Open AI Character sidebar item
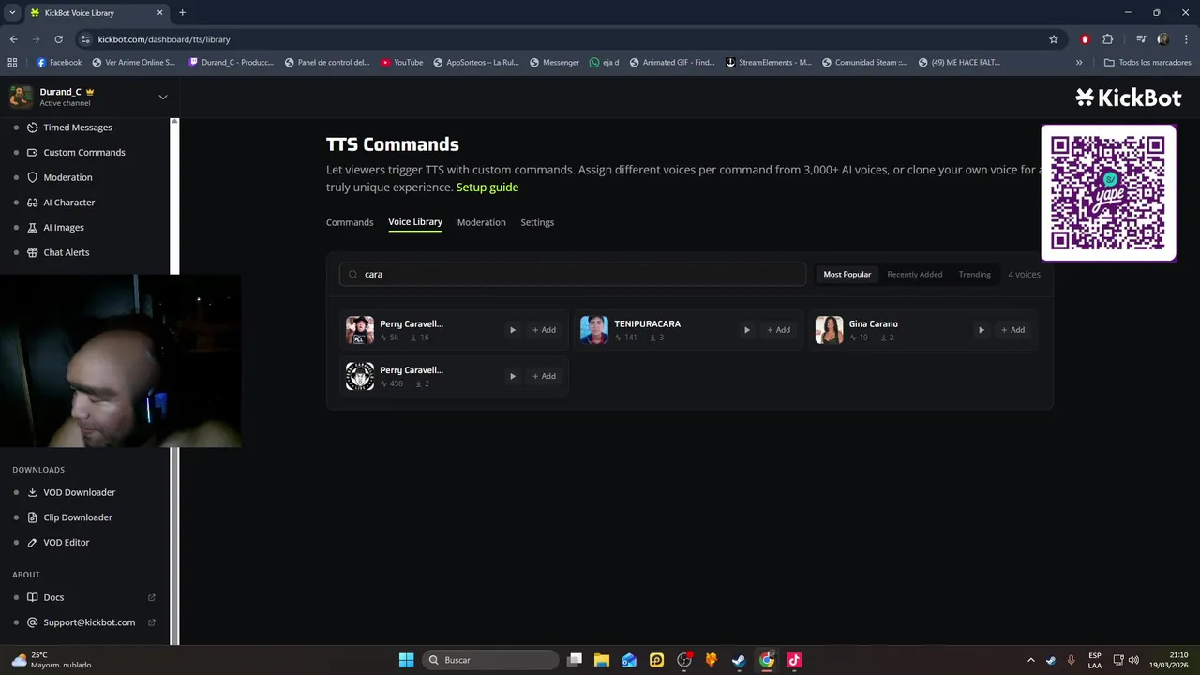The image size is (1200, 675). [x=68, y=202]
